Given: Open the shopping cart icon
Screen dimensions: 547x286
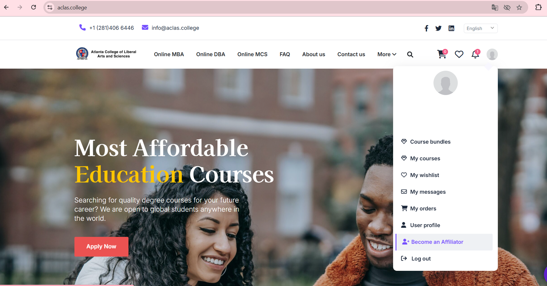Looking at the screenshot, I should click(x=442, y=54).
